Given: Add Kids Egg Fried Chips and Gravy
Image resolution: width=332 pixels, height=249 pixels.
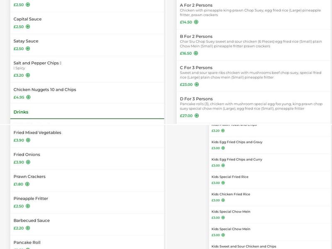Looking at the screenshot, I should click(x=223, y=148).
